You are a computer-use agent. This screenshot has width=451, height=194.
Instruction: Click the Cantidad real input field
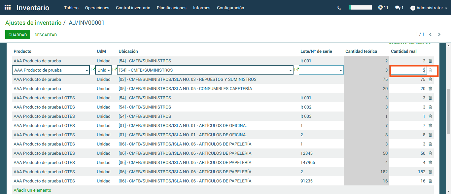[x=408, y=70]
